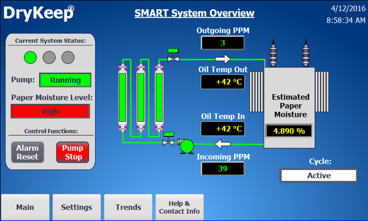Stop the pump with Pump Stop
The image size is (368, 221).
(72, 152)
